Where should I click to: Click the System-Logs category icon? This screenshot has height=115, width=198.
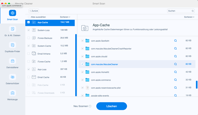click(x=34, y=30)
